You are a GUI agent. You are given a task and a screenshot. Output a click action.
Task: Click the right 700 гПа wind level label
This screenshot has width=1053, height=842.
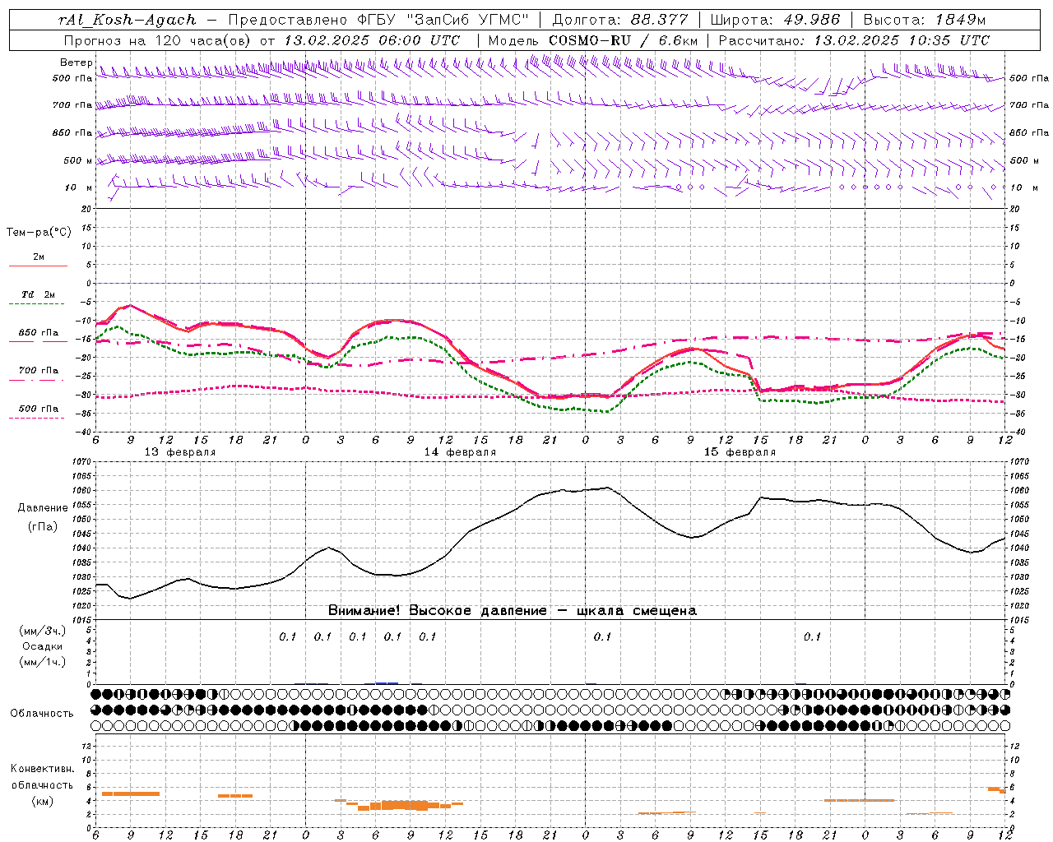point(1029,105)
